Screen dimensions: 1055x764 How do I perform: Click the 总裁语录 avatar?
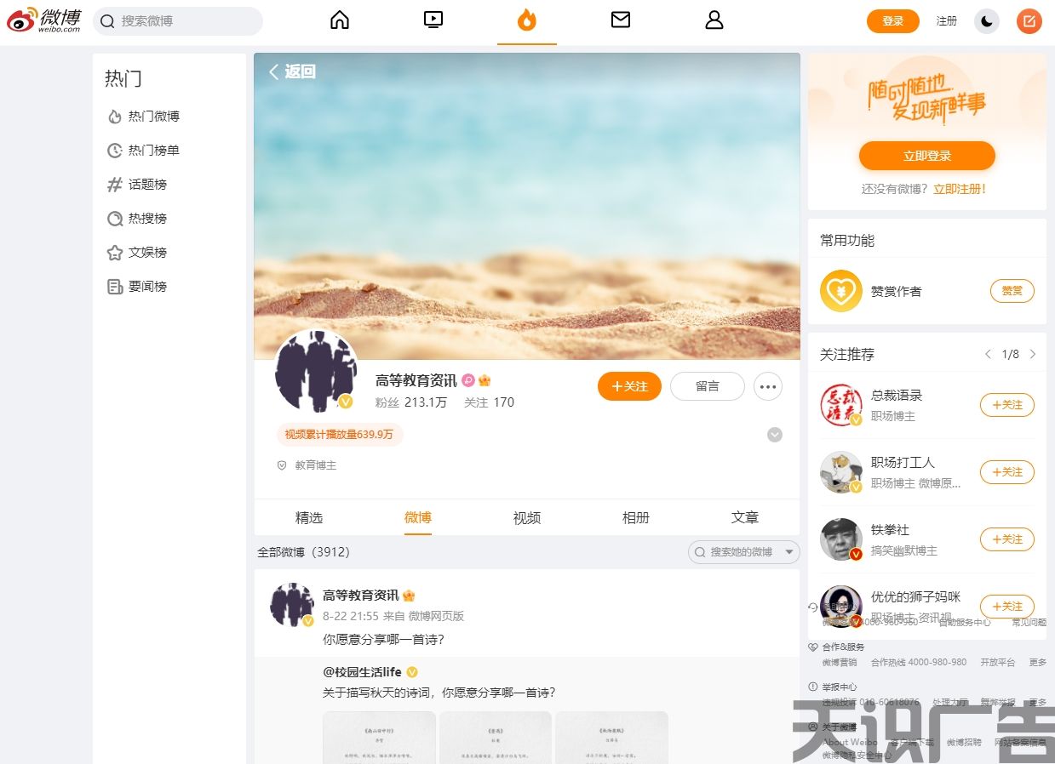[x=841, y=405]
